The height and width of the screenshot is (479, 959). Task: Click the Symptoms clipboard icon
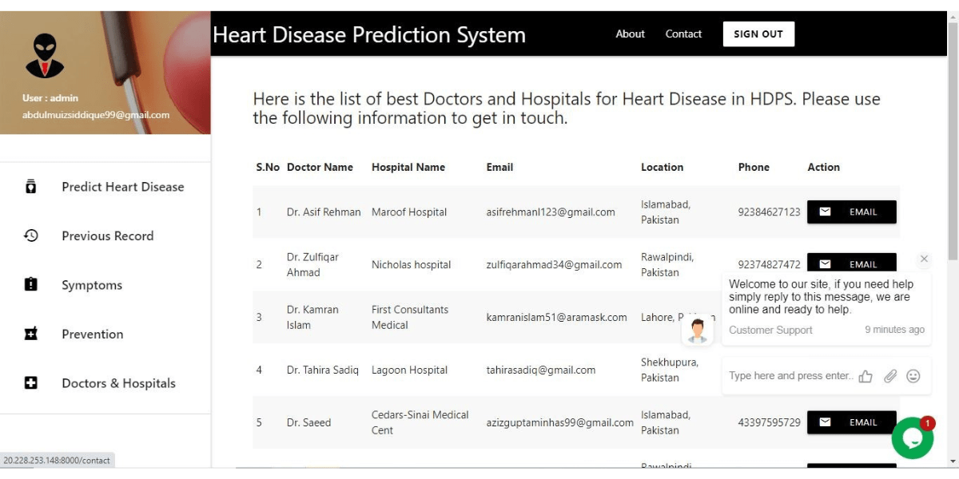[31, 284]
